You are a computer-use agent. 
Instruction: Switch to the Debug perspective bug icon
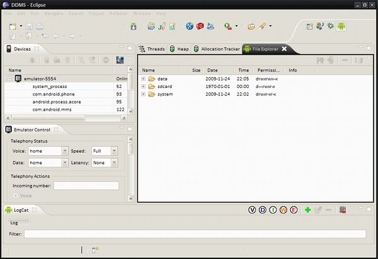[x=331, y=26]
